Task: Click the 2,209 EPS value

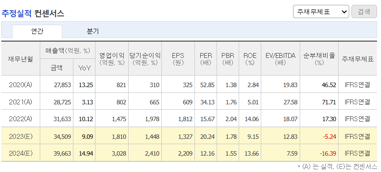Action: tap(185, 154)
